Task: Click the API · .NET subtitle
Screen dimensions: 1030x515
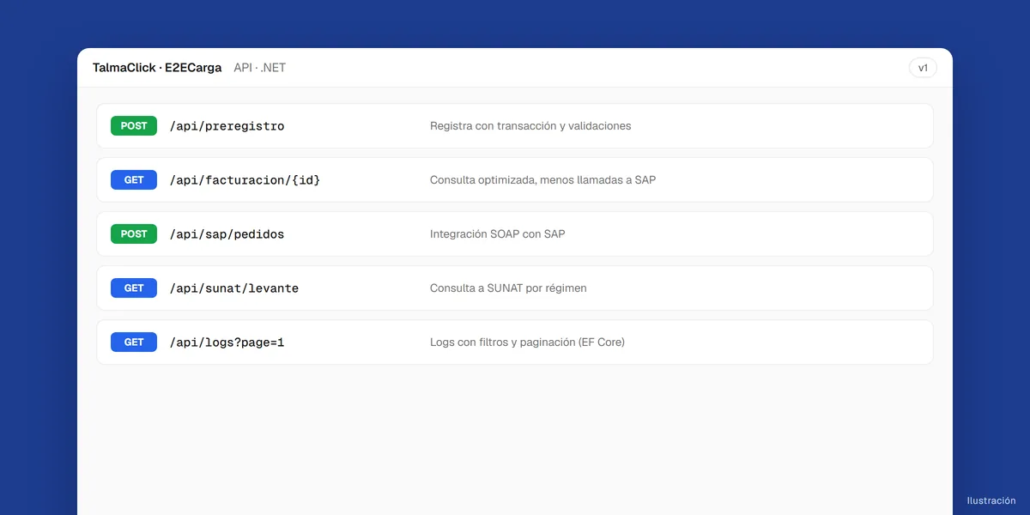Action: [260, 68]
